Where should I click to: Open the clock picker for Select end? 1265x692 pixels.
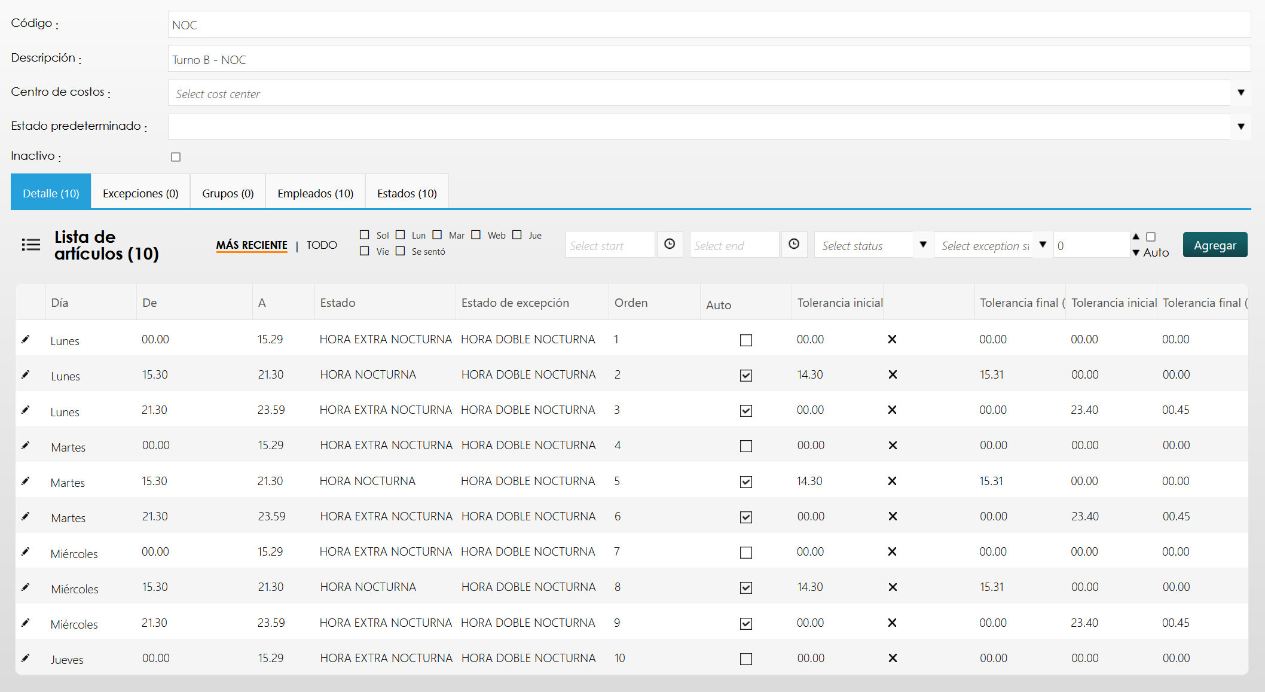pos(794,244)
